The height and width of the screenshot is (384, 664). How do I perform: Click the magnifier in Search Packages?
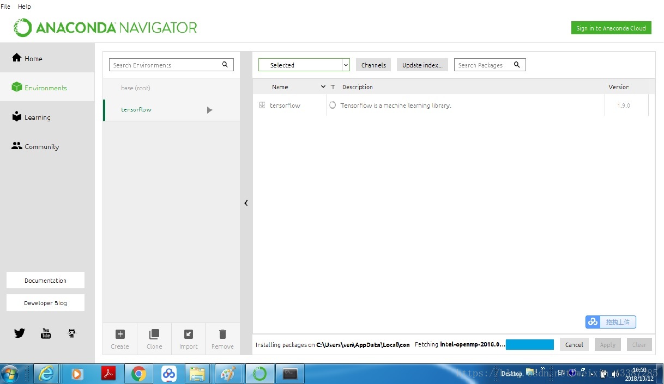pos(517,65)
